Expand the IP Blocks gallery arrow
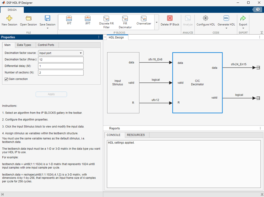This screenshot has width=264, height=197. tap(156, 23)
